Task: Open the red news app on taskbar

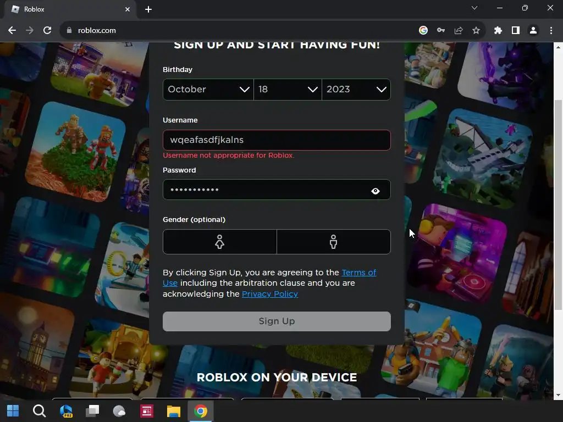Action: [146, 411]
